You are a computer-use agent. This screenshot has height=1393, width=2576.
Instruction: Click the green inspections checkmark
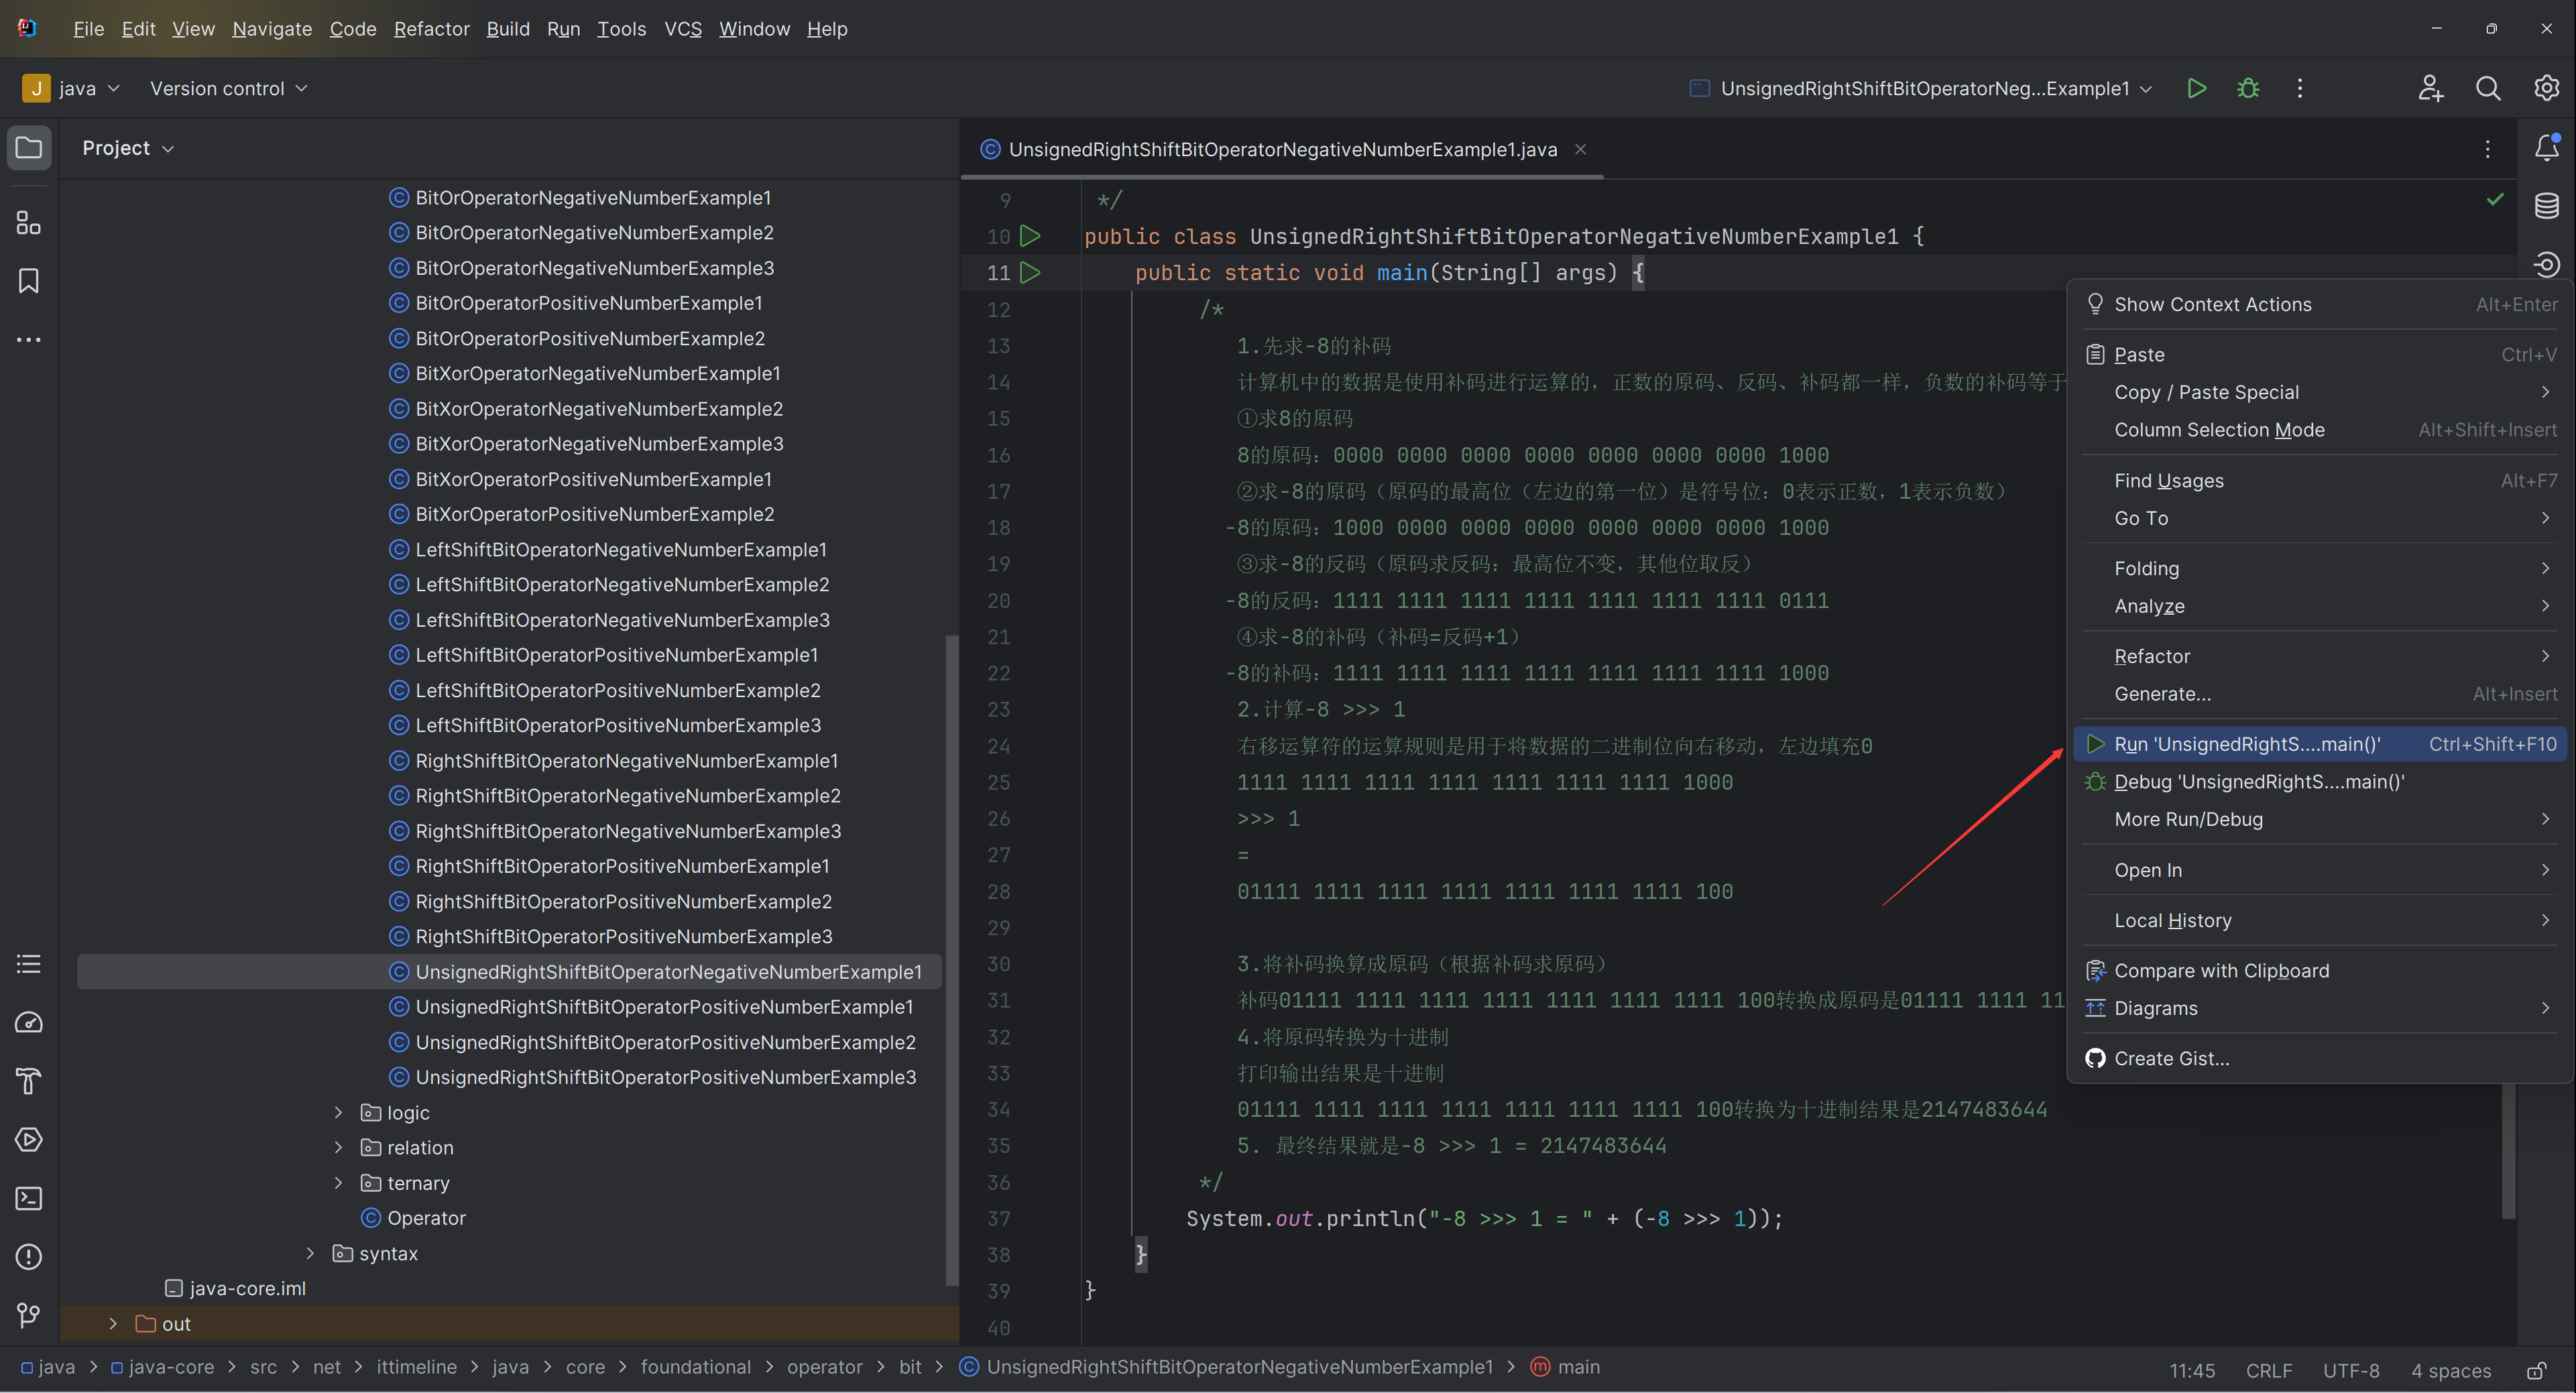[2495, 199]
